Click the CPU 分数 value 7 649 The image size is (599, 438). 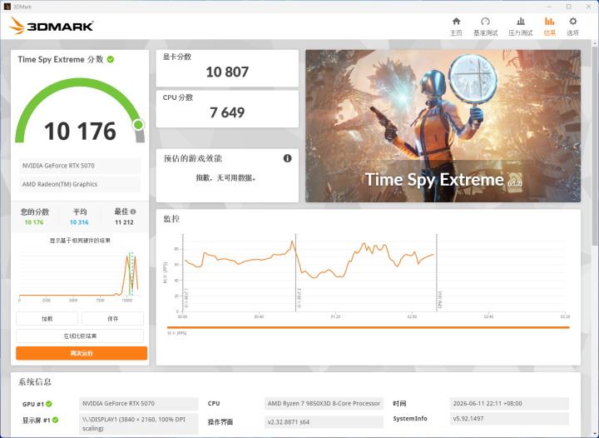point(227,112)
